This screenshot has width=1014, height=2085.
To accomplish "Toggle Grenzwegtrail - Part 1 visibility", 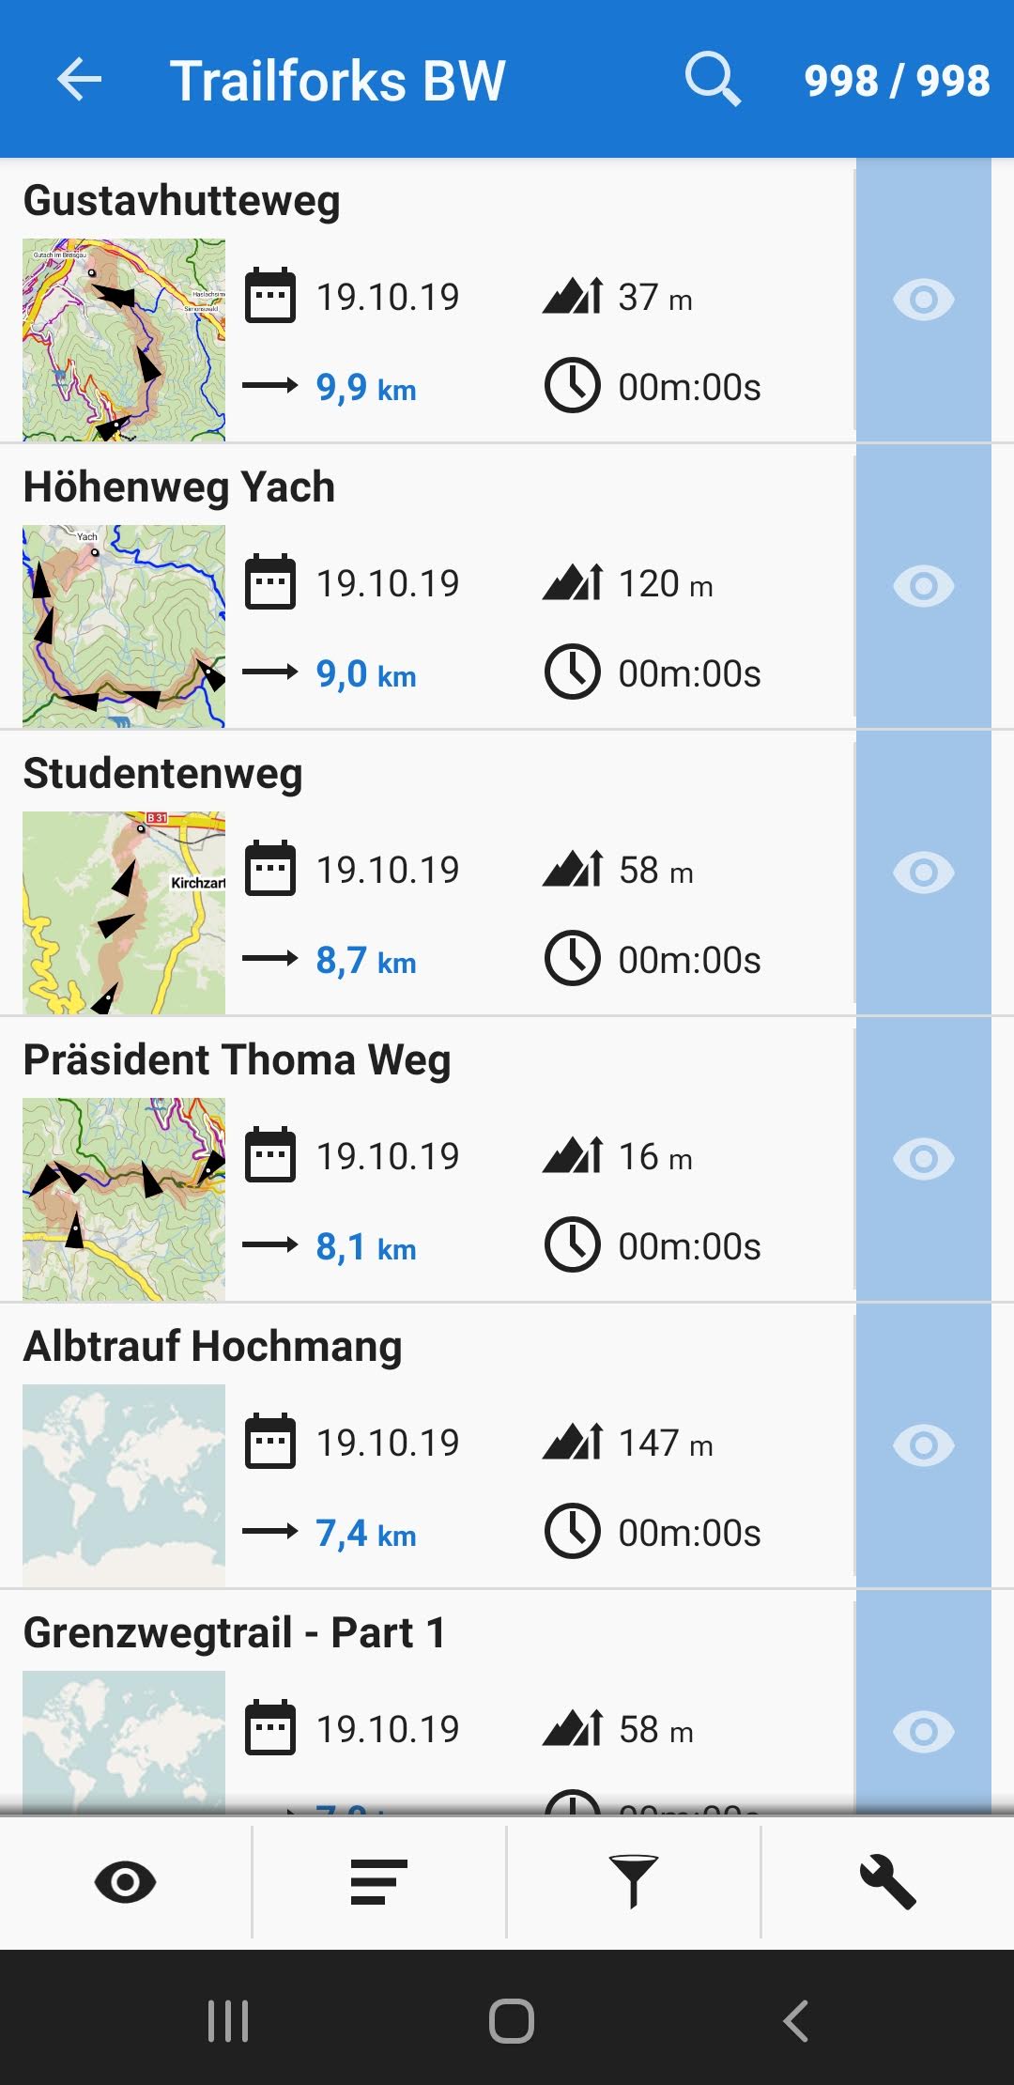I will 924,1731.
